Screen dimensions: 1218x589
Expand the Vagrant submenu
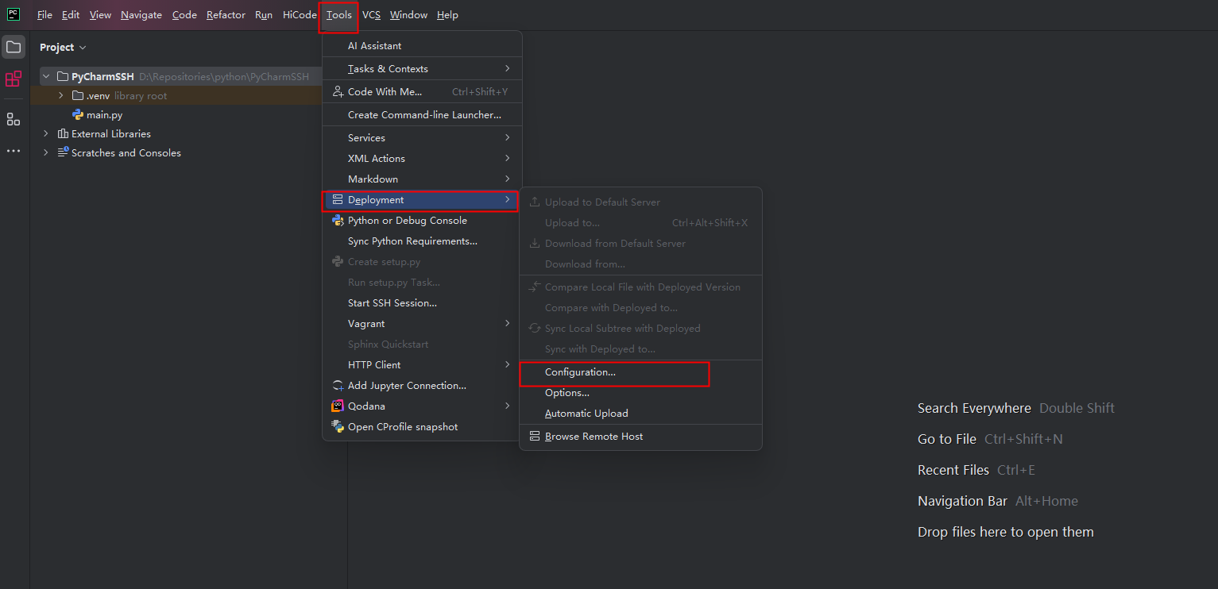(365, 323)
